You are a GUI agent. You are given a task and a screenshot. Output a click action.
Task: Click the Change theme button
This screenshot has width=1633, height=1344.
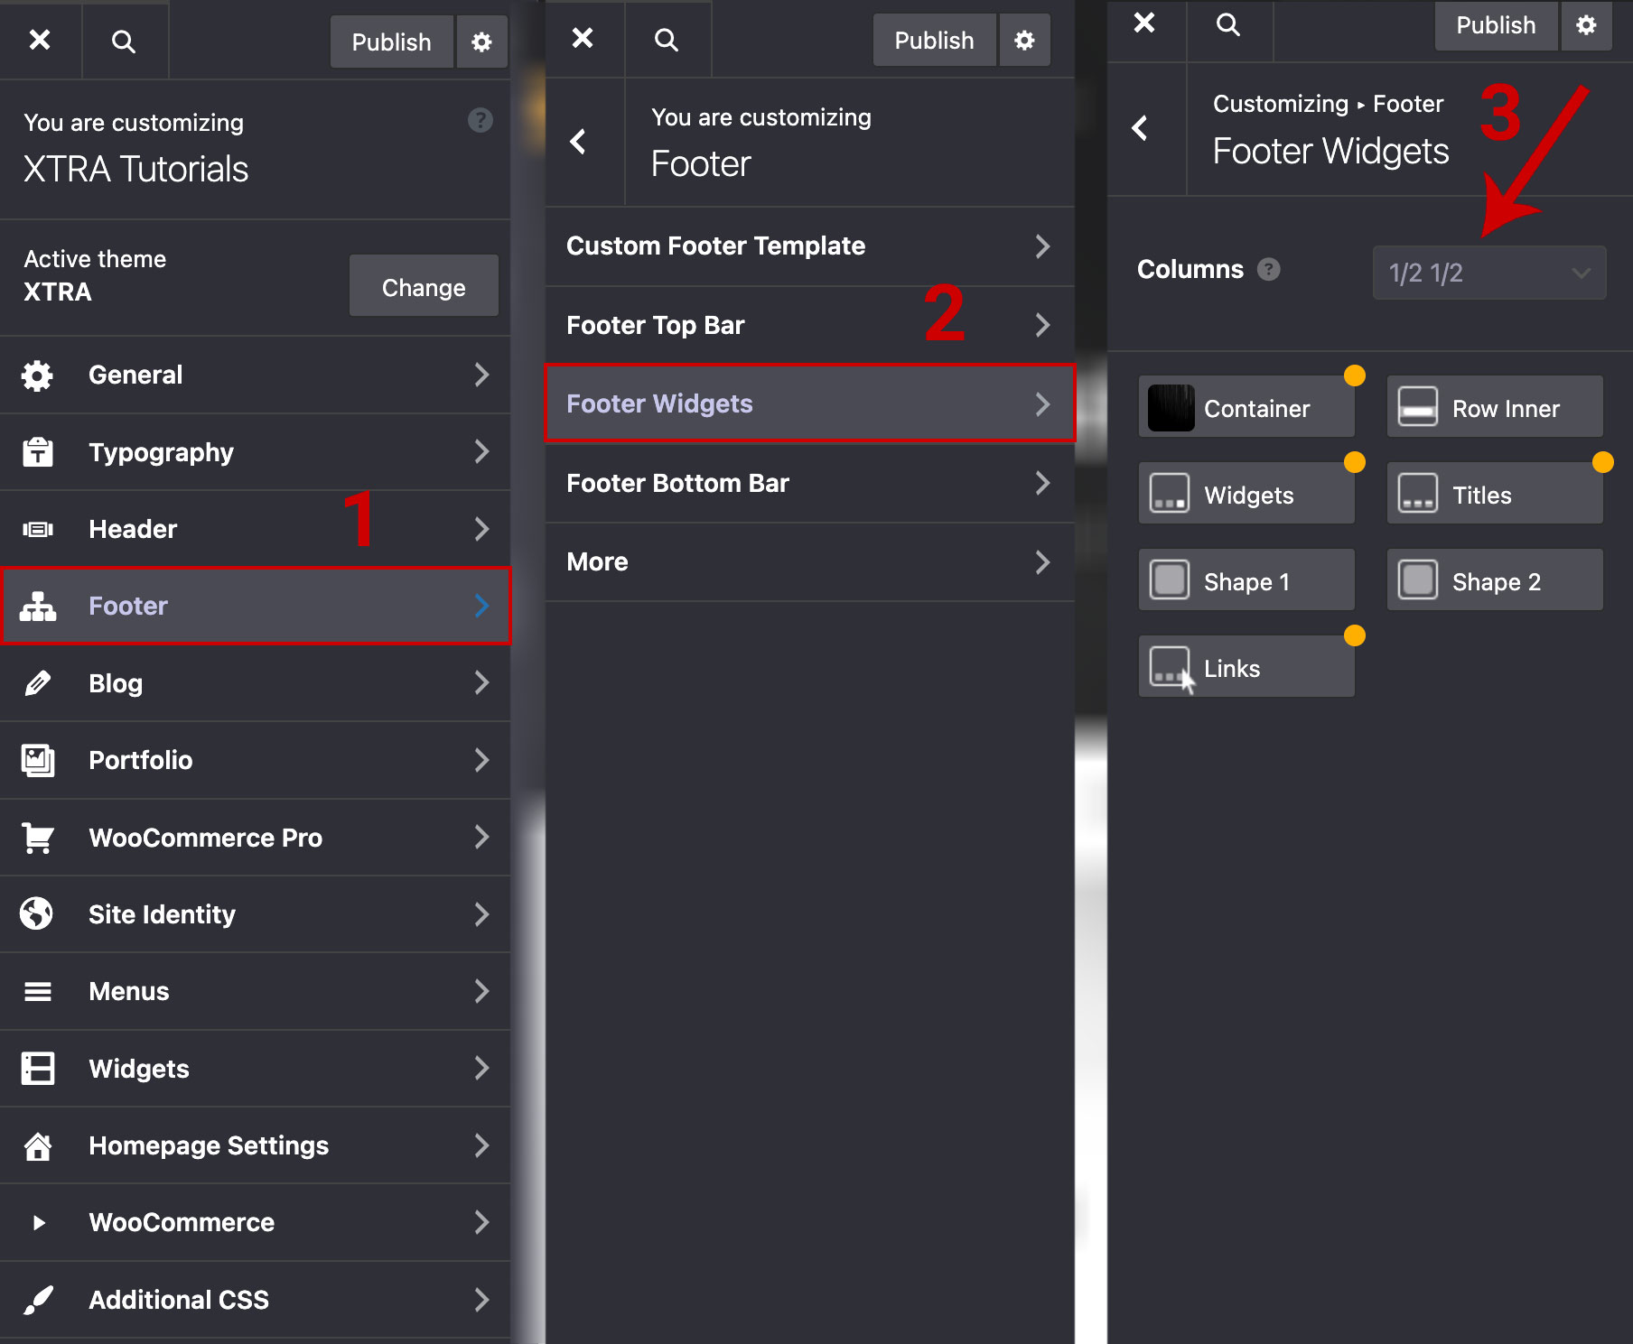click(424, 287)
